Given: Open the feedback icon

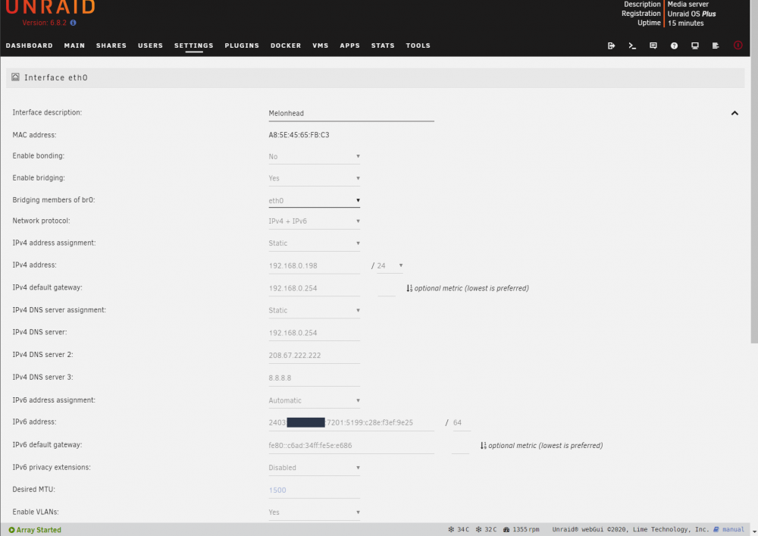Looking at the screenshot, I should [x=653, y=45].
